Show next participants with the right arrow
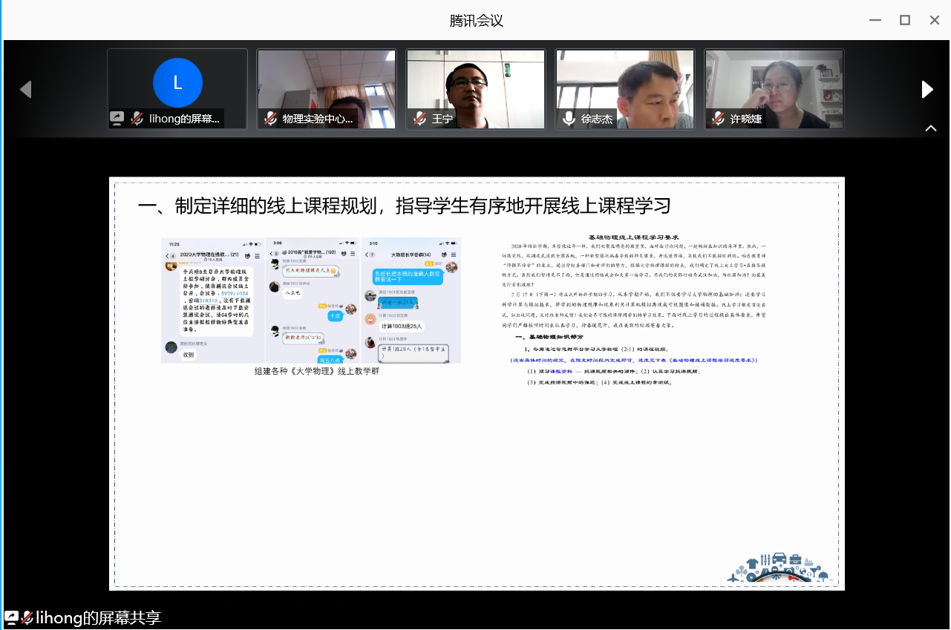The image size is (951, 630). (x=927, y=90)
